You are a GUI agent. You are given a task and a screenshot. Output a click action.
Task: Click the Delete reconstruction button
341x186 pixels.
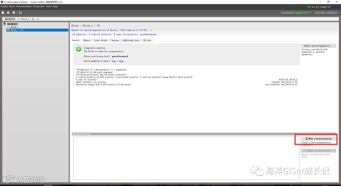pyautogui.click(x=318, y=151)
